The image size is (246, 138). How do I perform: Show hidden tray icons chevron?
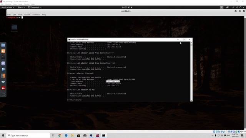pos(213,135)
